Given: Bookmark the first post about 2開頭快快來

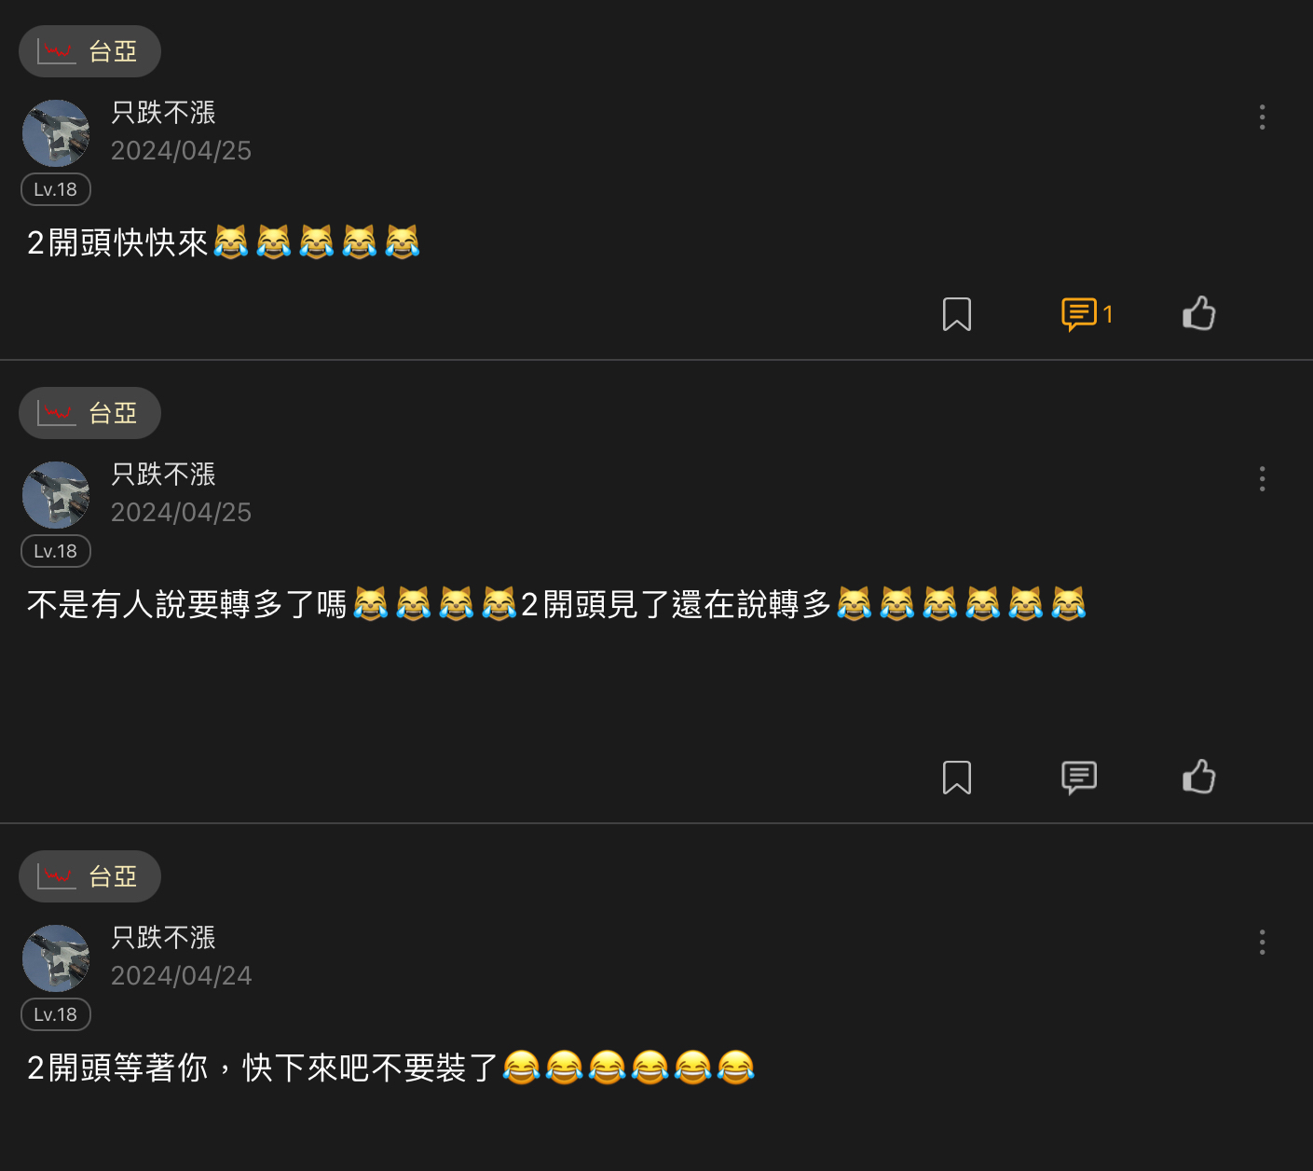Looking at the screenshot, I should (957, 314).
